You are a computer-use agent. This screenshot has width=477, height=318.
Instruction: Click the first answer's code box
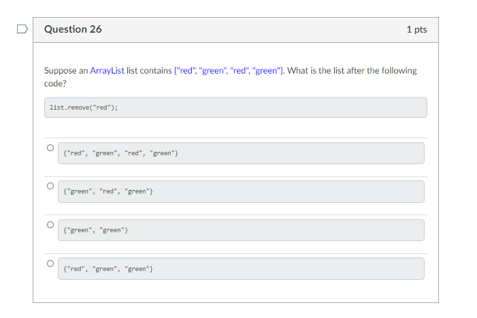241,153
